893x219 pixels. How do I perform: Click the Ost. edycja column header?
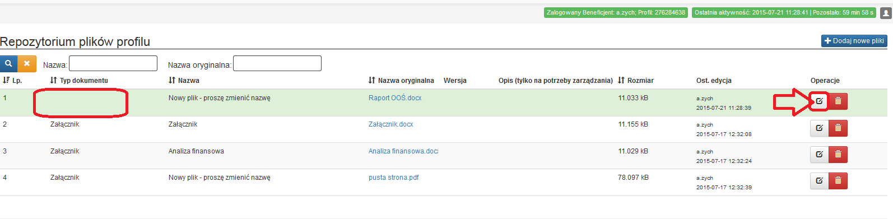tap(714, 81)
